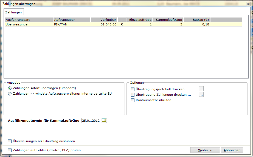Click the Einzelaufträge value 1
This screenshot has height=157, width=253.
pyautogui.click(x=151, y=24)
